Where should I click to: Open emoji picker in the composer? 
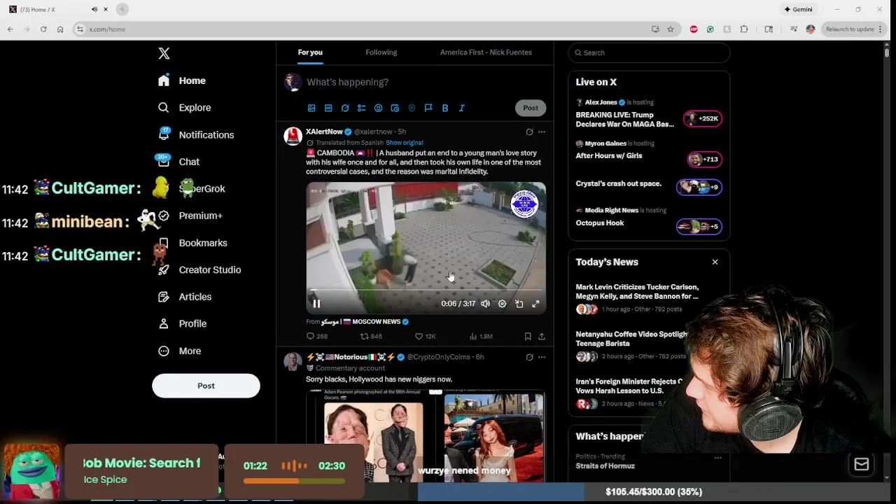(x=378, y=108)
